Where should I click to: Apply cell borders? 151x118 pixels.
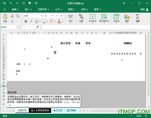[44, 21]
